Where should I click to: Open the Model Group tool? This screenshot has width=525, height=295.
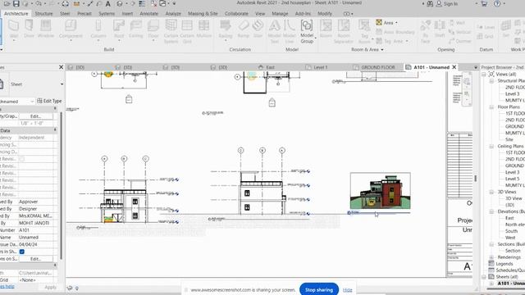[x=307, y=31]
